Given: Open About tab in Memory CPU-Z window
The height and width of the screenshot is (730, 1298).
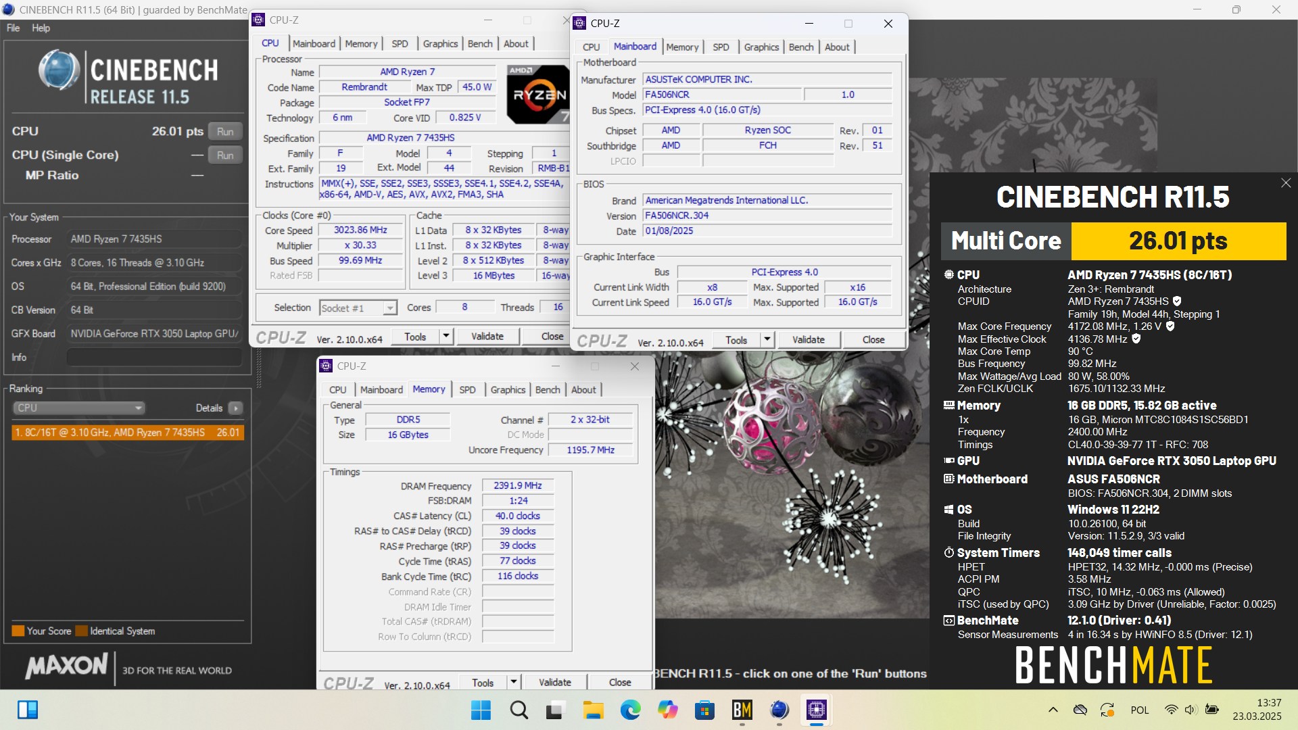Looking at the screenshot, I should 583,389.
